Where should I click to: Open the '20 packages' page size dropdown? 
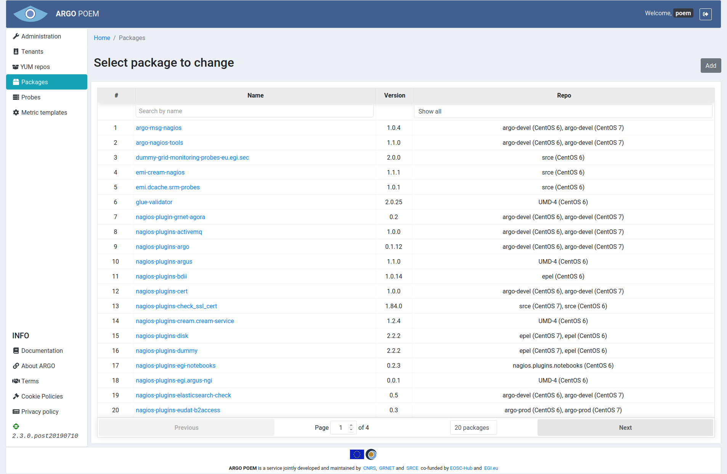tap(473, 428)
